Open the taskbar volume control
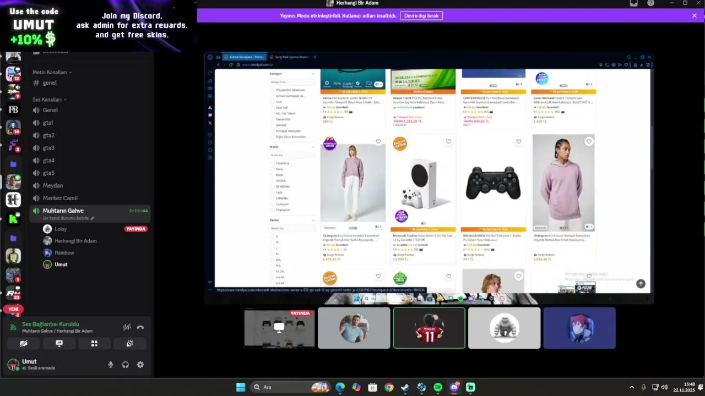 pos(664,387)
